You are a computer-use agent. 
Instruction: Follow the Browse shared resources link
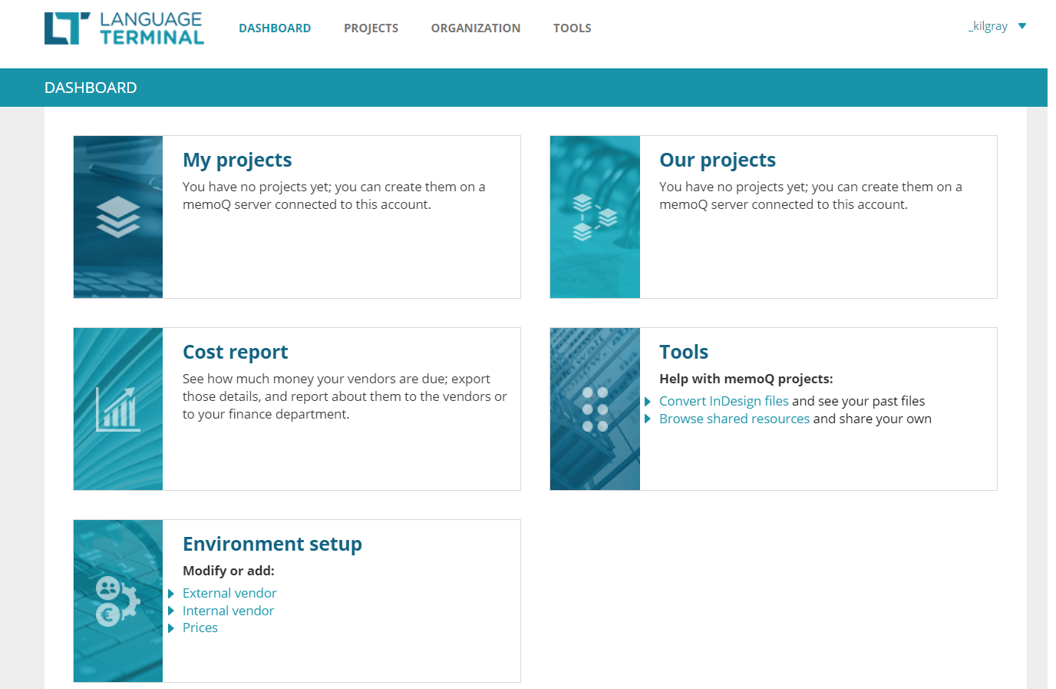(x=734, y=419)
